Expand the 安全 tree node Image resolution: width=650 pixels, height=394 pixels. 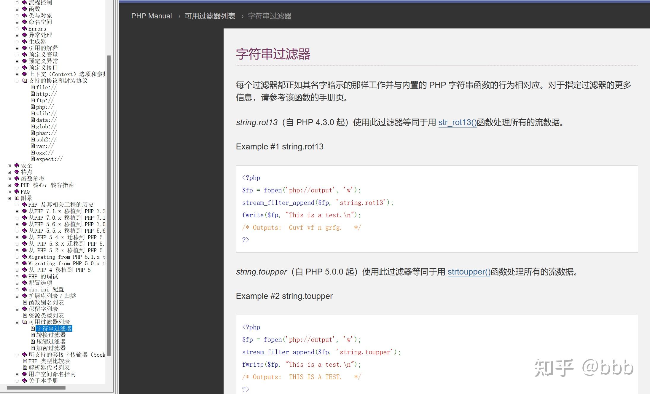9,165
